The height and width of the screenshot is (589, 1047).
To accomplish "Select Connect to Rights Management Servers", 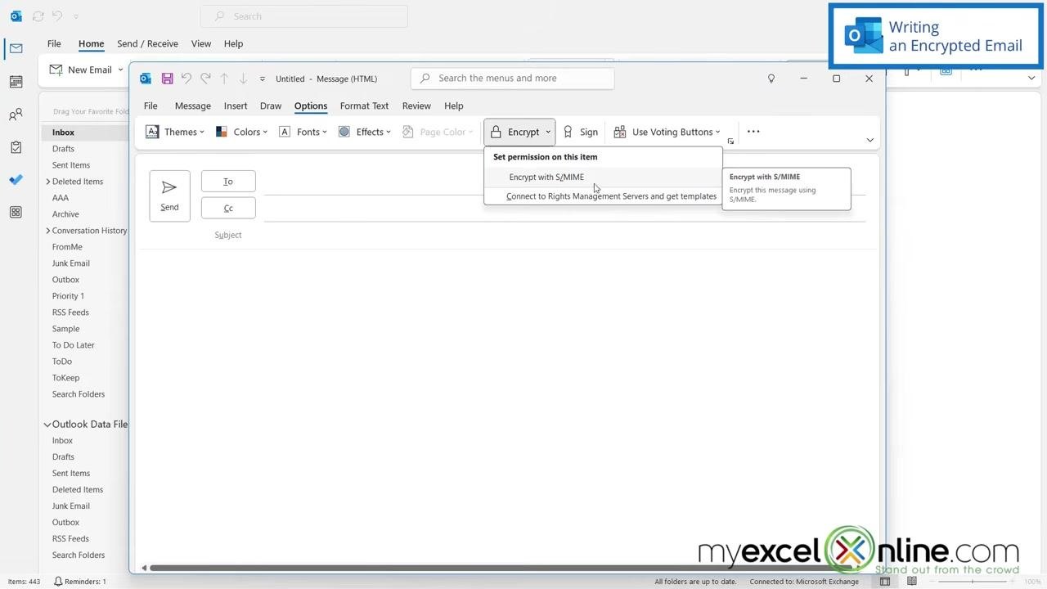I will [x=603, y=196].
